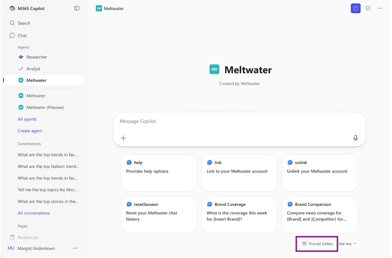
Task: Click the Create agent link
Action: [x=30, y=131]
